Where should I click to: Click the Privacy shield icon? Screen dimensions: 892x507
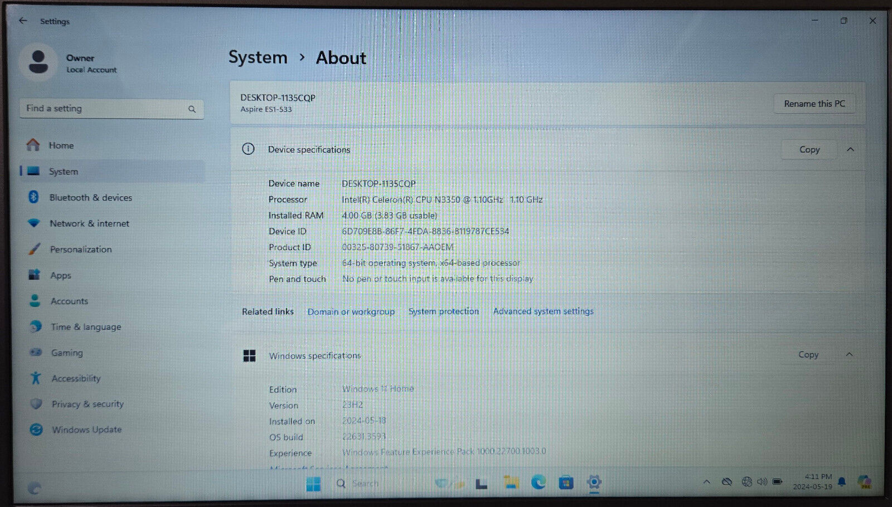[x=36, y=404]
